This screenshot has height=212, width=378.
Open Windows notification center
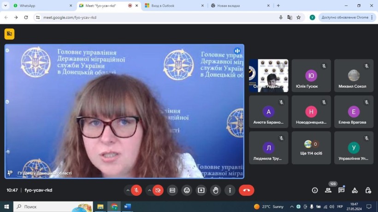click(x=369, y=206)
